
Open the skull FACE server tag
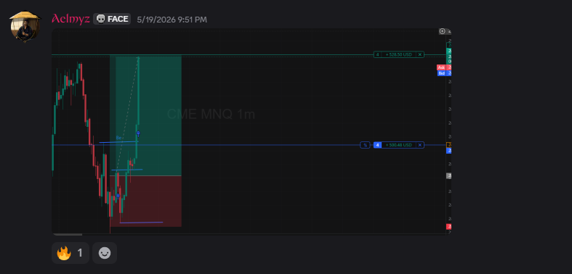pos(112,19)
